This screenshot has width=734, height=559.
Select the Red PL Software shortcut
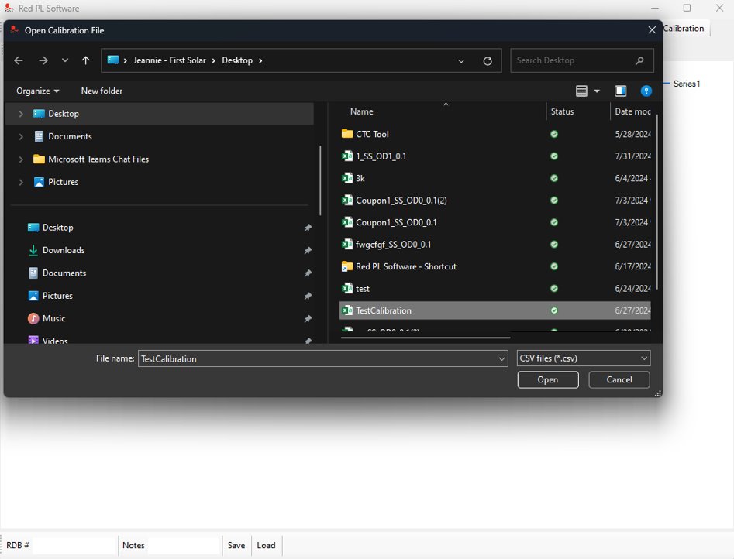pyautogui.click(x=405, y=266)
